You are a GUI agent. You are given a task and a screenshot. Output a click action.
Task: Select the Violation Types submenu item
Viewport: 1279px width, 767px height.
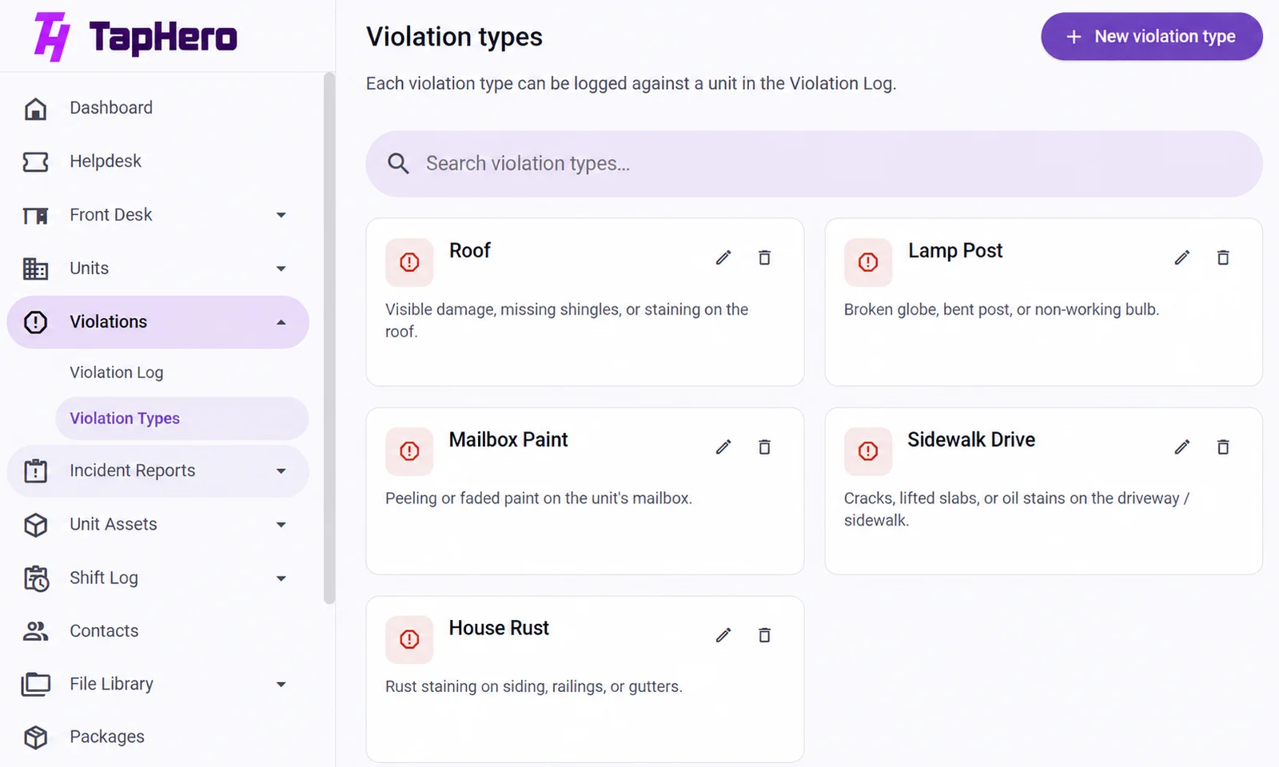click(x=182, y=419)
